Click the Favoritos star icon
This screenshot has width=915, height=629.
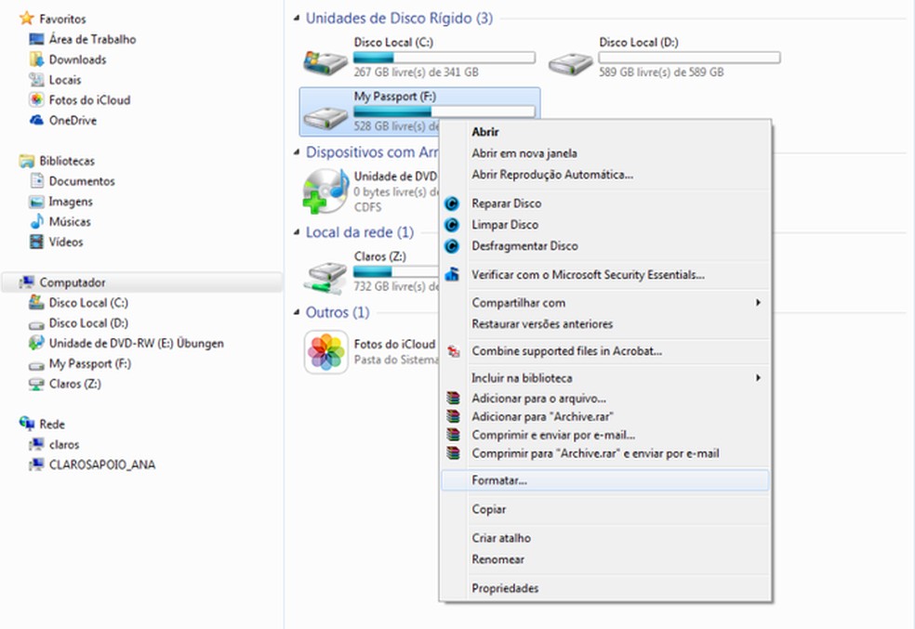[x=26, y=18]
